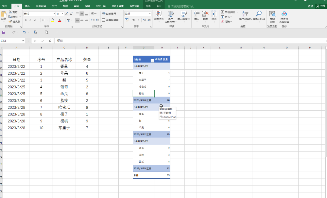Open Conditional Formatting (条件格式)

[159, 15]
